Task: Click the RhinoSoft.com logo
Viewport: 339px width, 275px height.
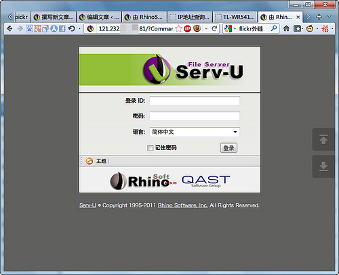Action: (x=144, y=180)
